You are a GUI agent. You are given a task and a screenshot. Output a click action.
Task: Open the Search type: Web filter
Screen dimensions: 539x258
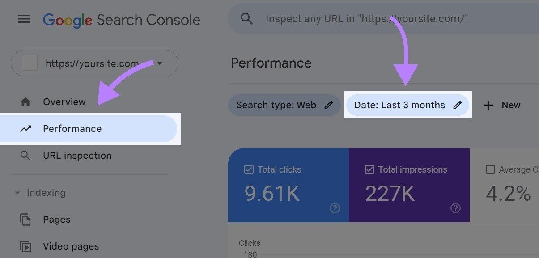(277, 105)
